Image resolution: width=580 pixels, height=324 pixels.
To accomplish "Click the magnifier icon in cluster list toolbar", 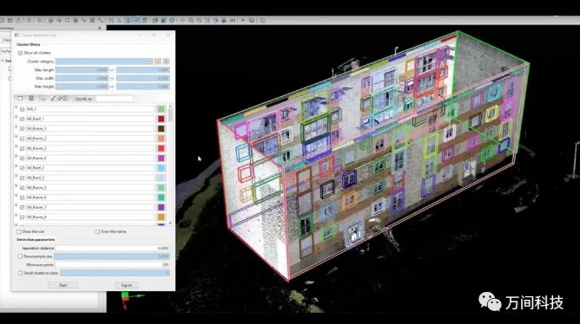I will click(x=43, y=98).
